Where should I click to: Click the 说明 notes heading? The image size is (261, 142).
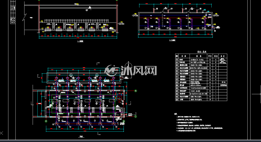(x=176, y=114)
